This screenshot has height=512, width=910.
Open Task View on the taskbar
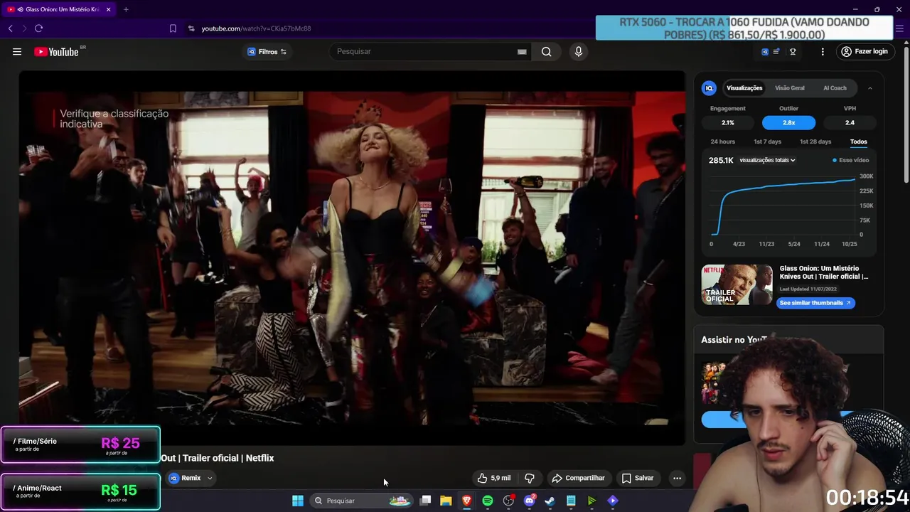[x=425, y=501]
